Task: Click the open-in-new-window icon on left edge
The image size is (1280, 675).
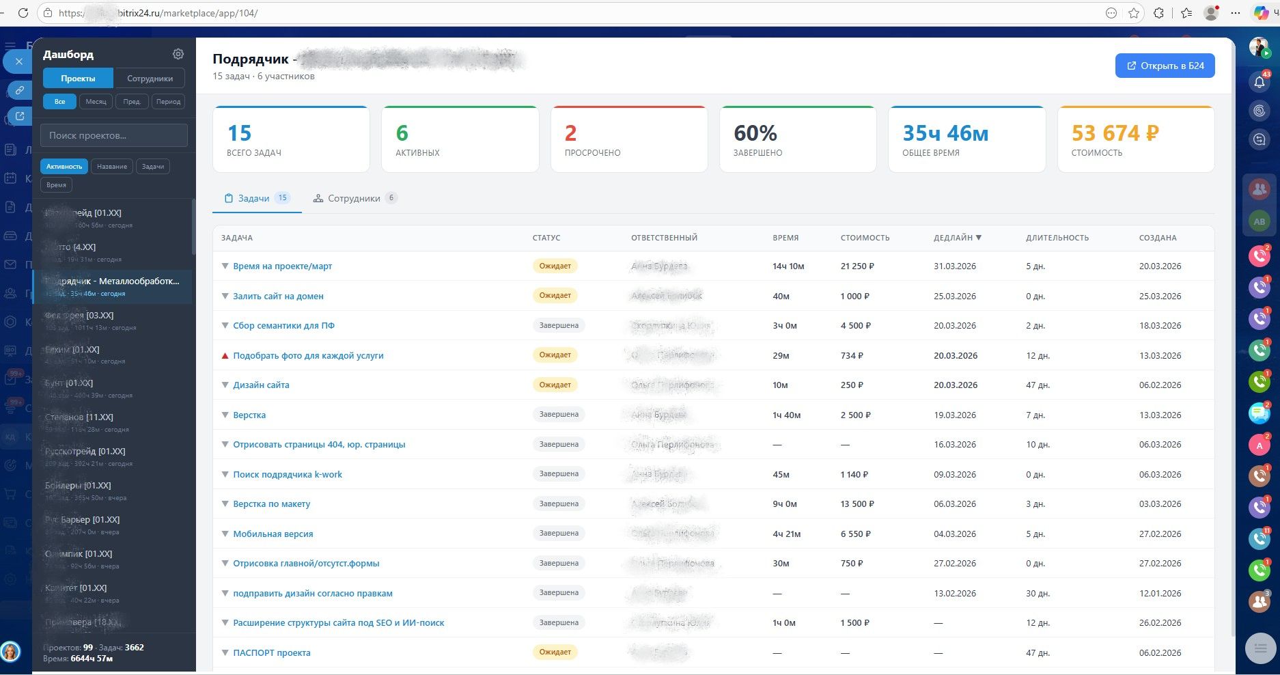Action: pyautogui.click(x=20, y=116)
